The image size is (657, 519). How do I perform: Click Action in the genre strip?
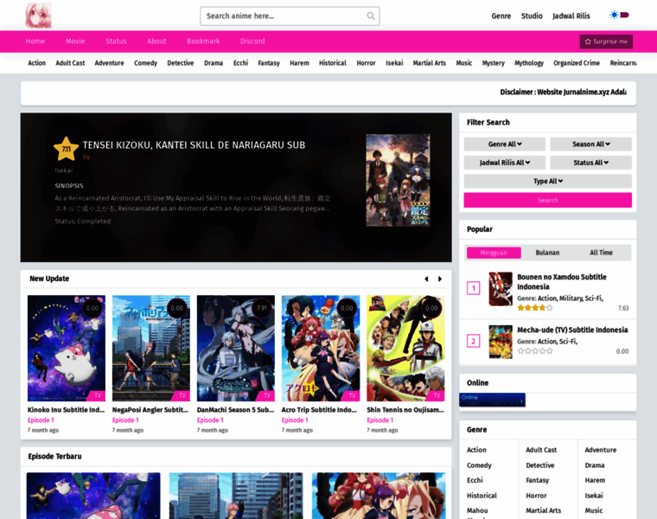[37, 63]
